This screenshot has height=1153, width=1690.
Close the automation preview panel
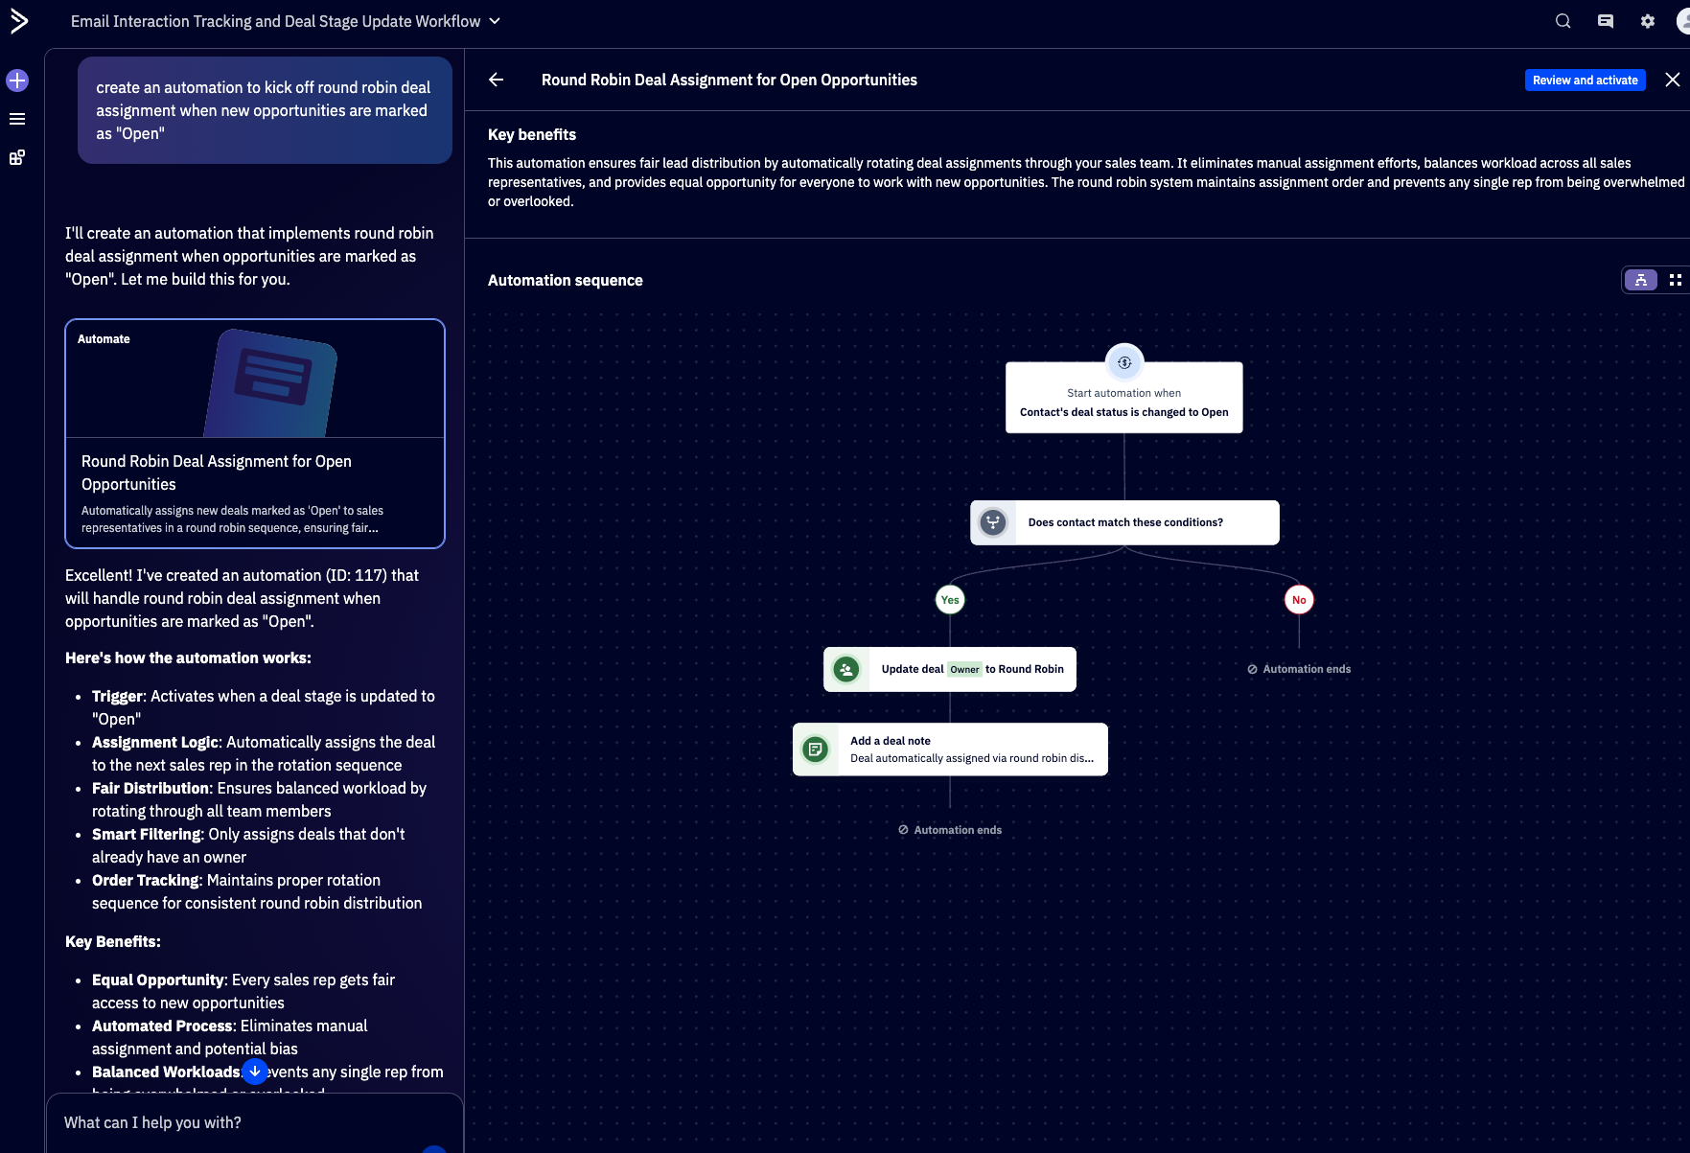click(1672, 81)
